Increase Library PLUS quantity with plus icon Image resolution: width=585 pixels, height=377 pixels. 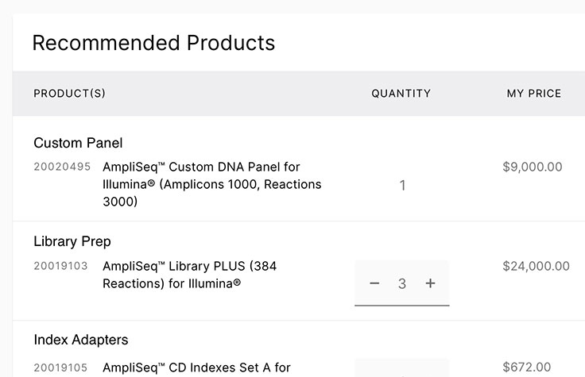pyautogui.click(x=430, y=283)
